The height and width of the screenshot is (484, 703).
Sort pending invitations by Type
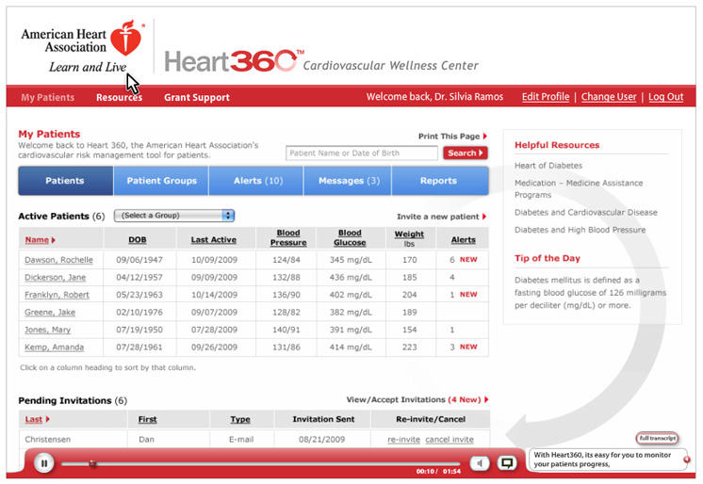(240, 419)
